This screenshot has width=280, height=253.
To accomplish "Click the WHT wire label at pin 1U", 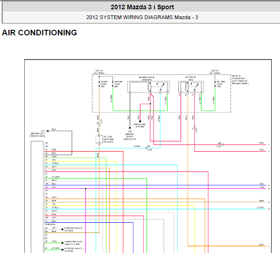I will 54,211.
